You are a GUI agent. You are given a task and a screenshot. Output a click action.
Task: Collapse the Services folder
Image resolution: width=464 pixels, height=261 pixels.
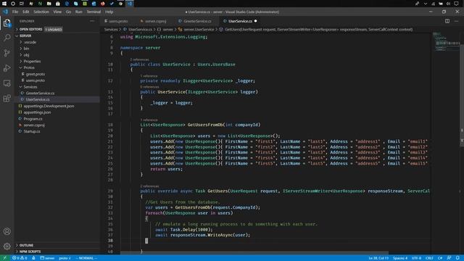point(30,87)
